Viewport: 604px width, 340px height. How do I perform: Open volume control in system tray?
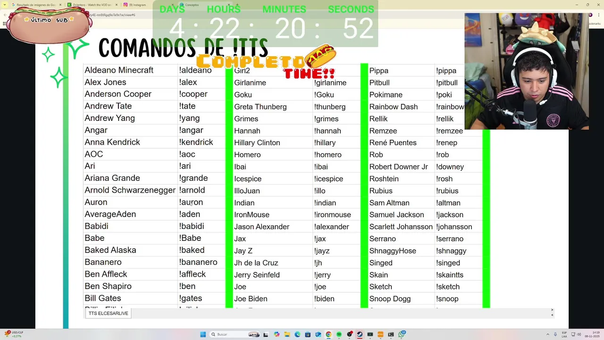[x=579, y=334]
